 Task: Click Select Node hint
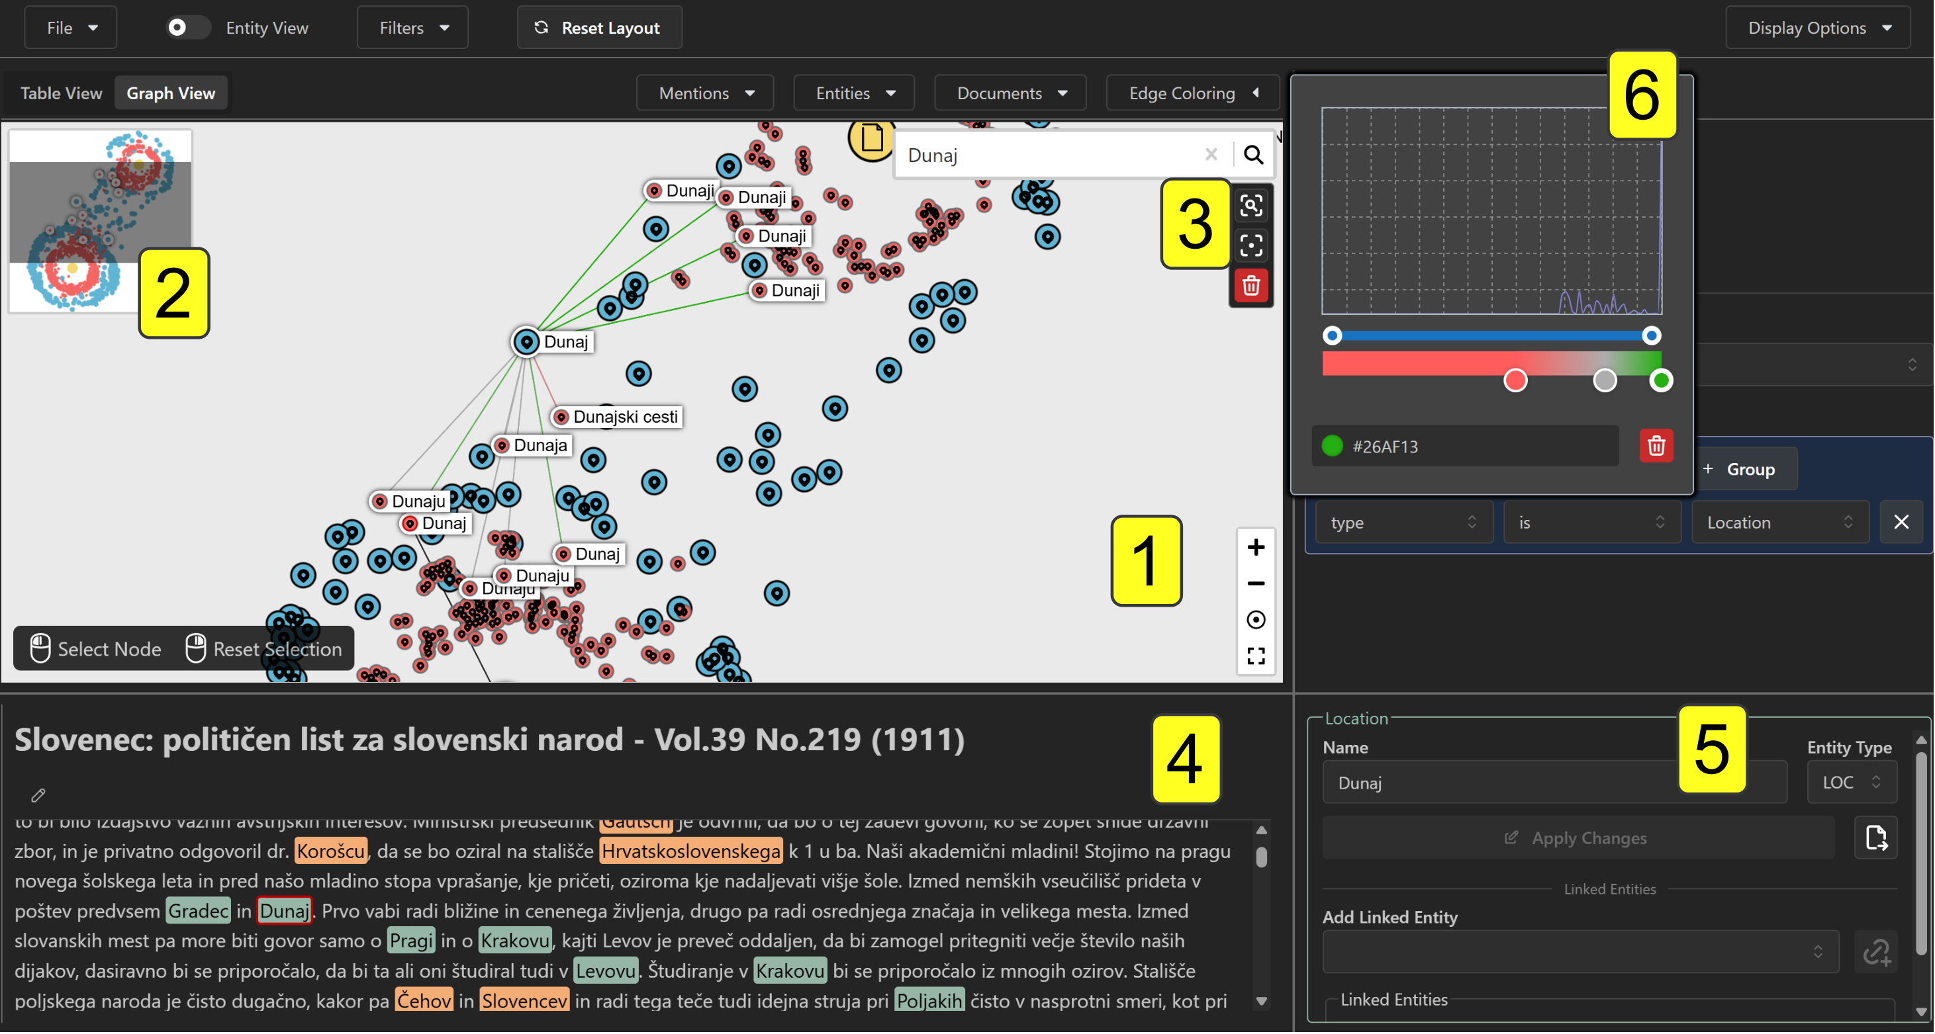(x=95, y=649)
